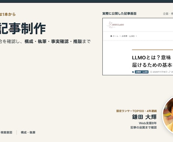173x142 pixels.
Task: Click the large 記事制作 headline
Action: [23, 28]
